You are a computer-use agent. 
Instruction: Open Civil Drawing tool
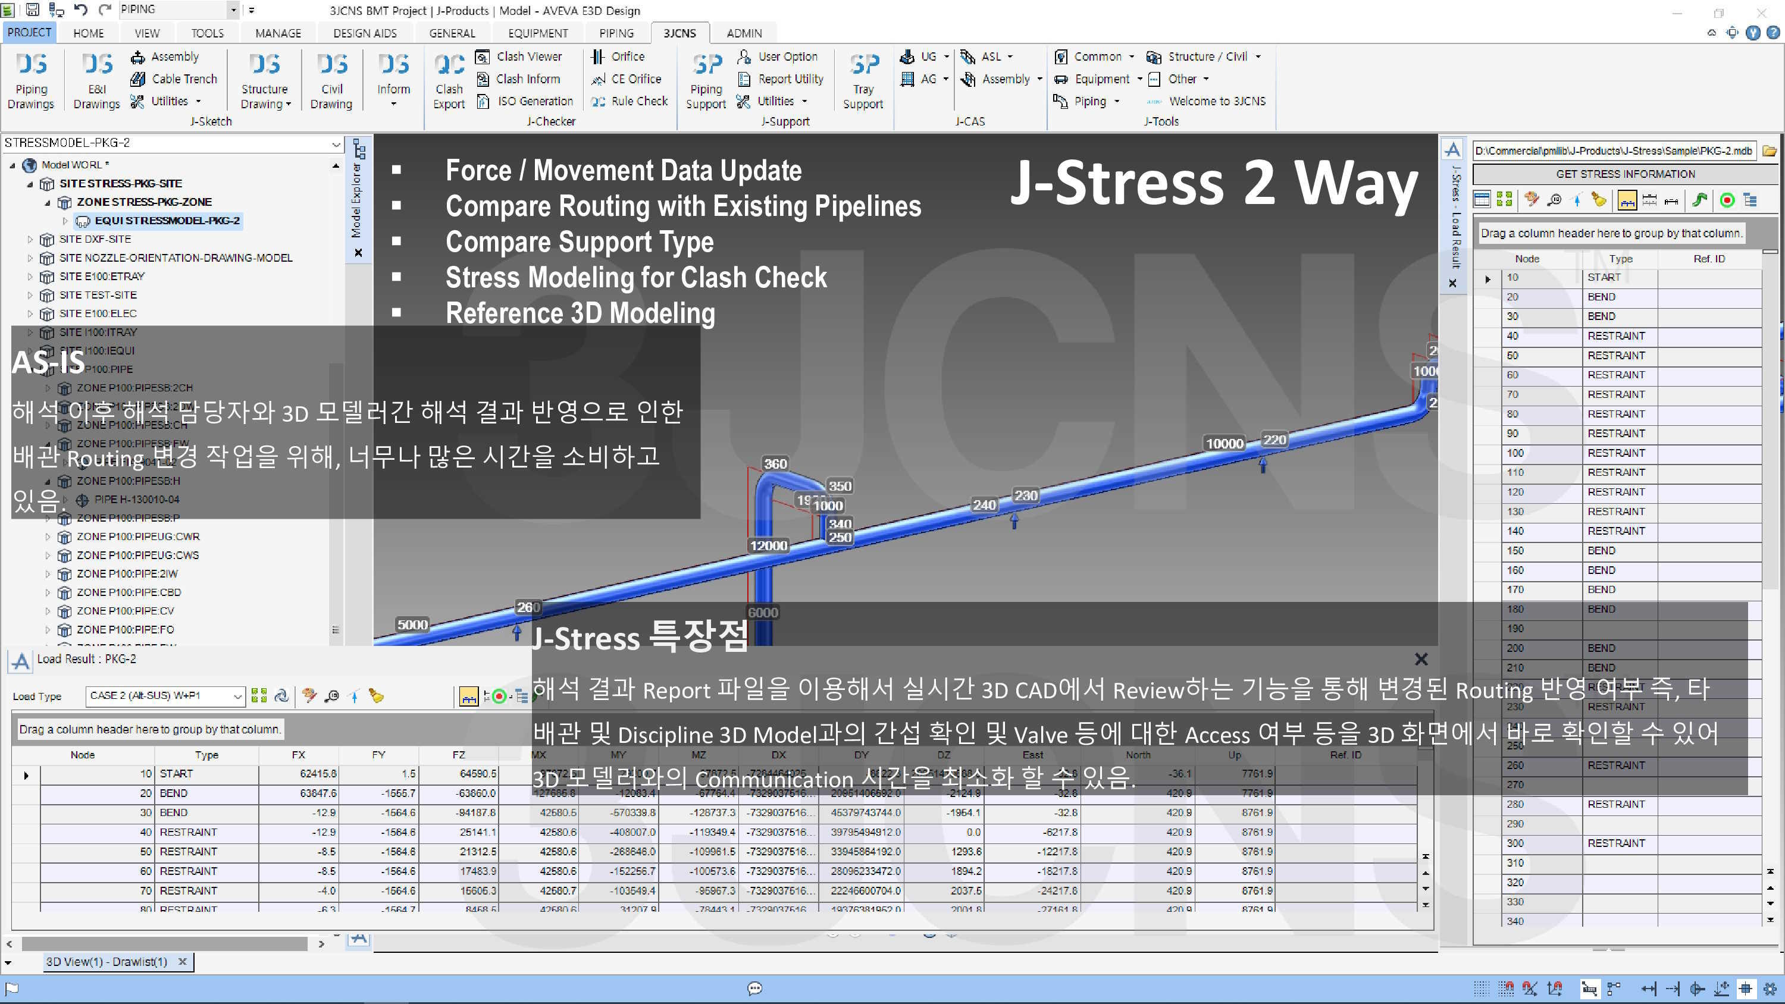click(331, 80)
